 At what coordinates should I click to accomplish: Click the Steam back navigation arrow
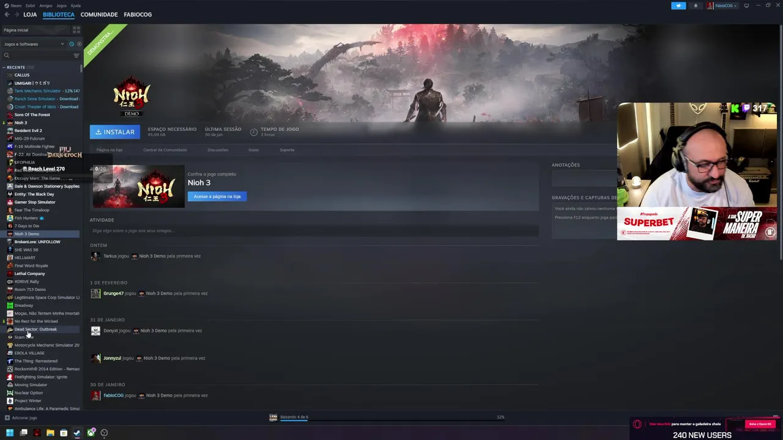click(x=7, y=14)
